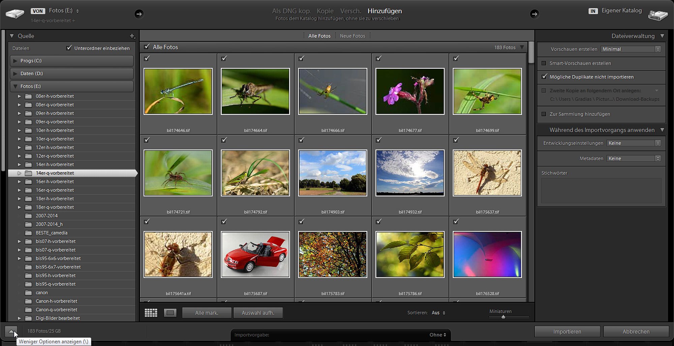674x346 pixels.
Task: Open the Metadaten dropdown
Action: click(x=633, y=158)
